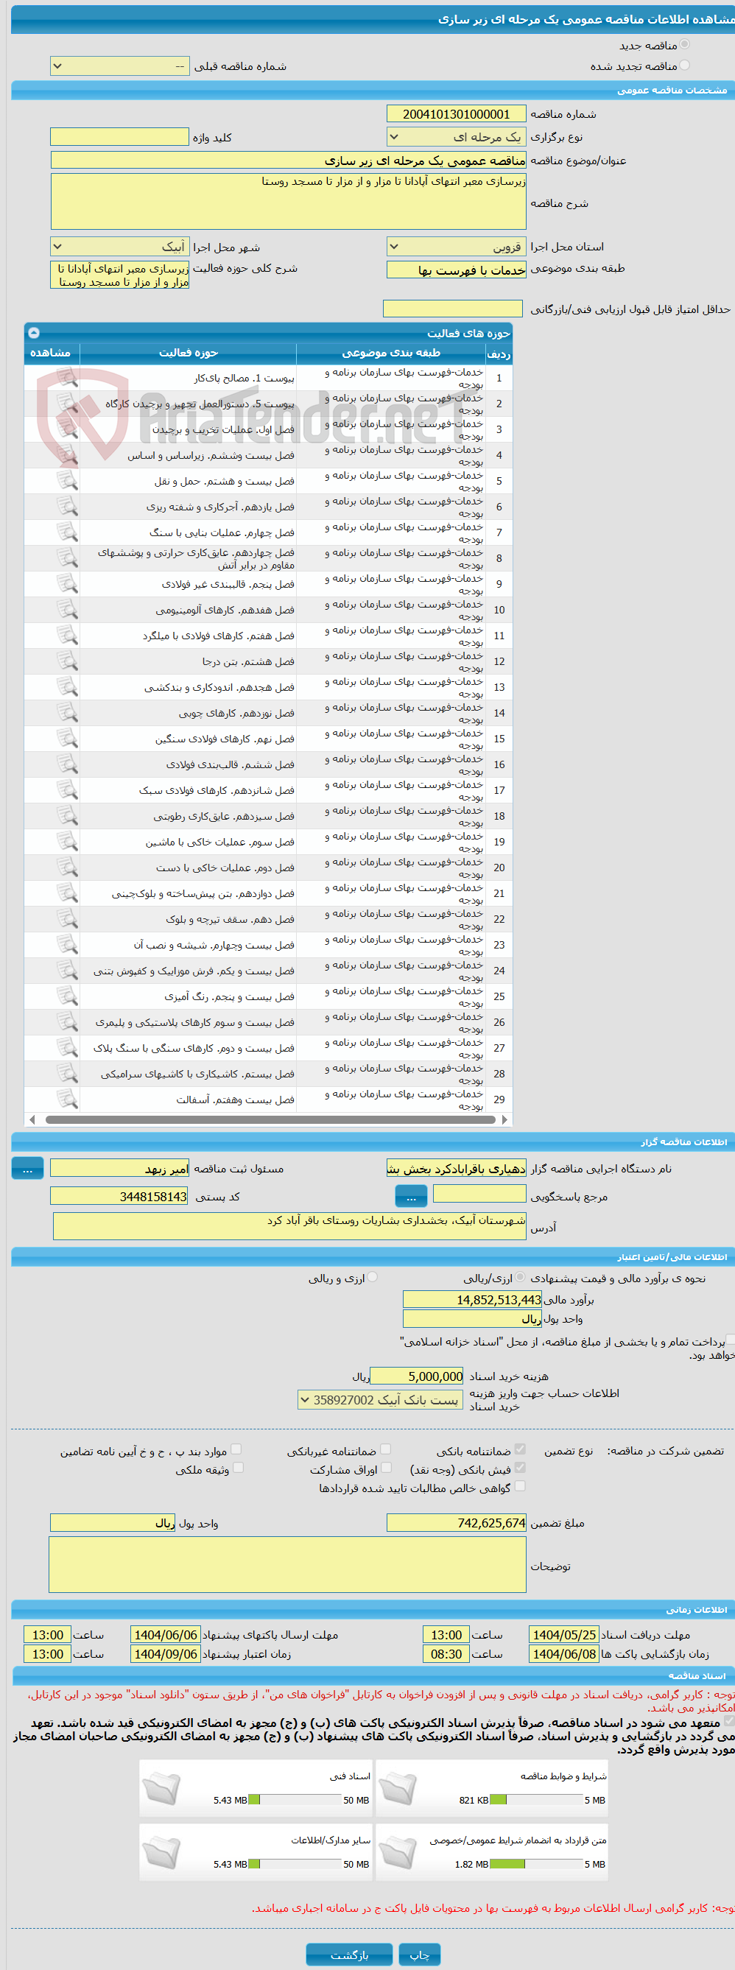Select مناقصه تجدید شده radio button
The width and height of the screenshot is (735, 1970).
(x=684, y=65)
